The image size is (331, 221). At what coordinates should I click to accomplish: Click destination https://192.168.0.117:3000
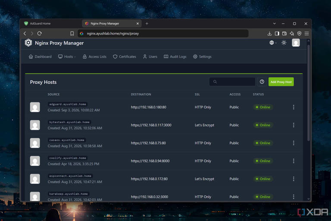[x=151, y=125]
